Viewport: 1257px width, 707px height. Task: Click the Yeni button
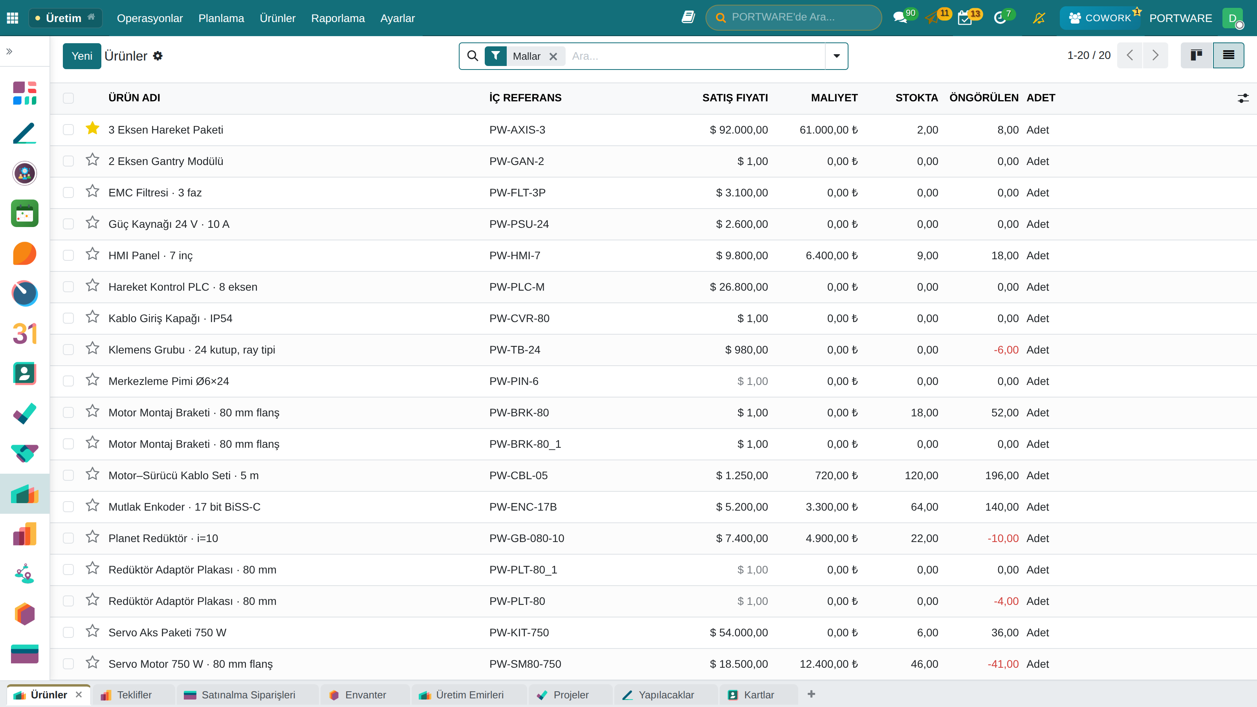[x=82, y=56]
